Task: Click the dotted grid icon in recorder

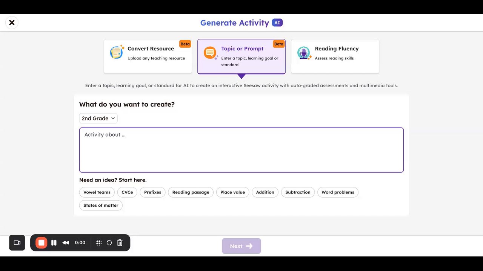Action: [98, 243]
